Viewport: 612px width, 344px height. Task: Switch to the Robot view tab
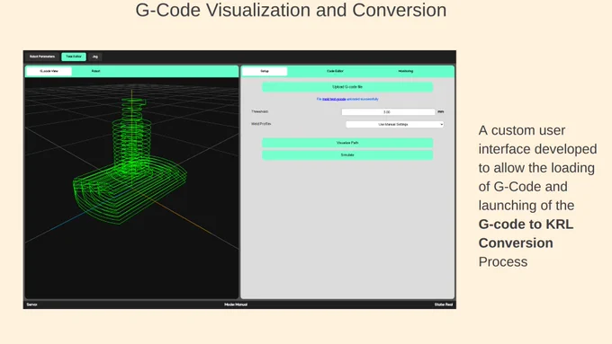pos(95,71)
